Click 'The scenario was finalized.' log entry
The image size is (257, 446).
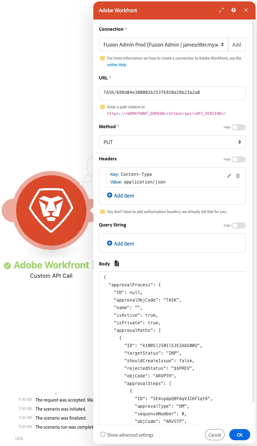61,418
